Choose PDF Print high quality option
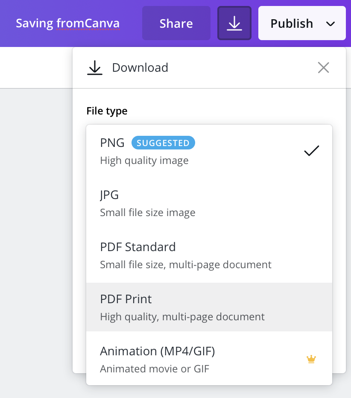The image size is (351, 398). (209, 307)
